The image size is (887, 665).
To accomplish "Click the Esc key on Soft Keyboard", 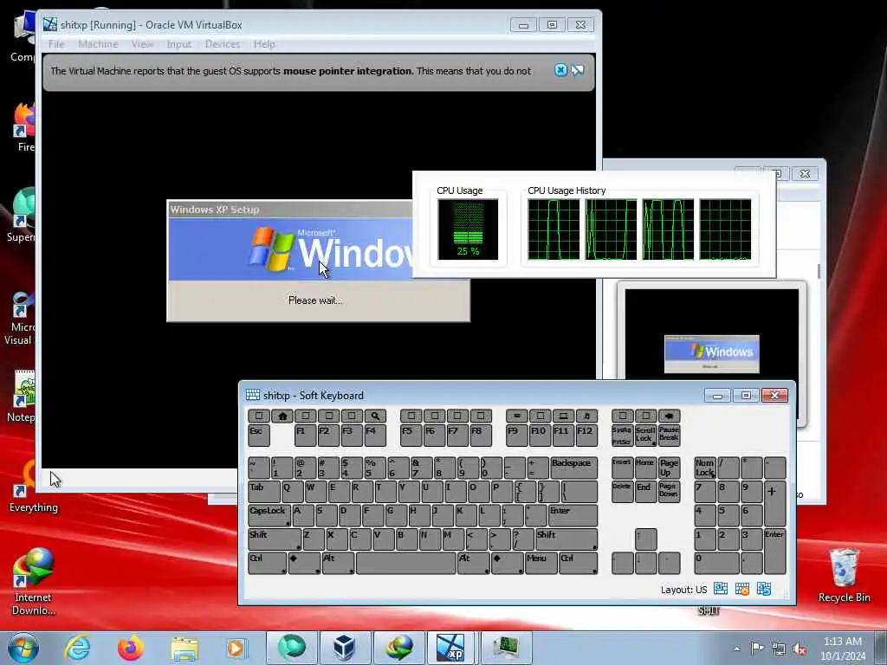I will pos(258,435).
